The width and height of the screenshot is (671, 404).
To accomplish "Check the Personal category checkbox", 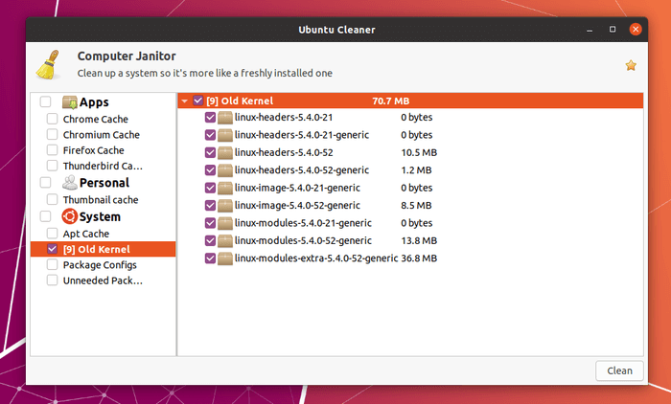I will click(x=45, y=183).
